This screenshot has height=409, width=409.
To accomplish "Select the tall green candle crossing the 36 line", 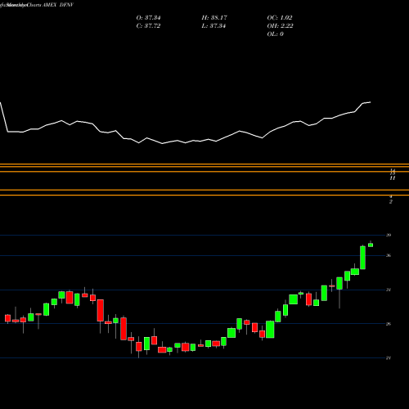I will [362, 258].
